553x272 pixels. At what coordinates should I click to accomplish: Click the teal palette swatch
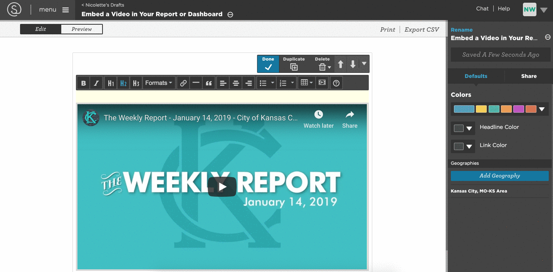tap(494, 109)
